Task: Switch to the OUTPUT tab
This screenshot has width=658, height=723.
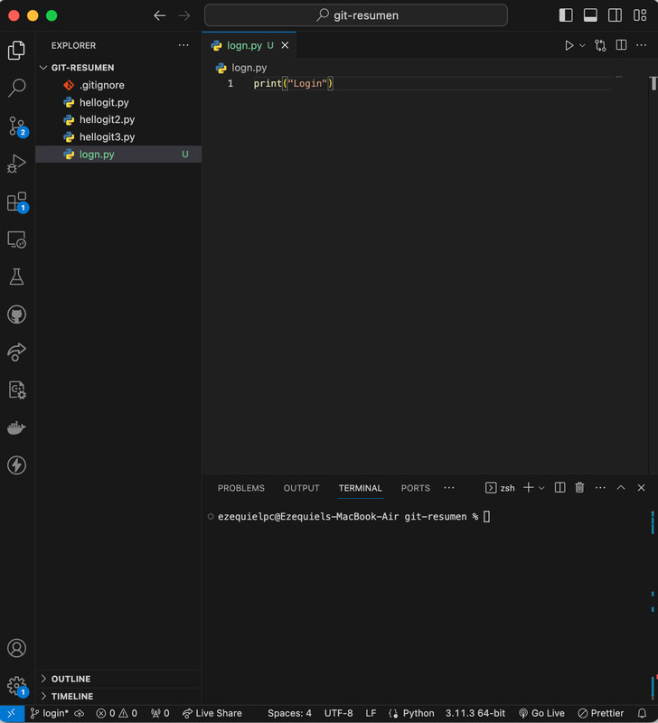Action: (302, 488)
